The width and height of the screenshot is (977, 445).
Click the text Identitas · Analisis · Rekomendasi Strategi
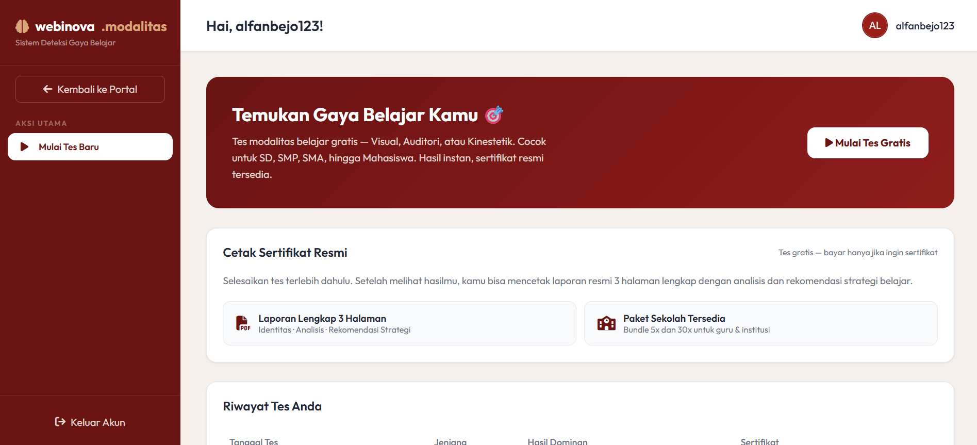pos(335,330)
